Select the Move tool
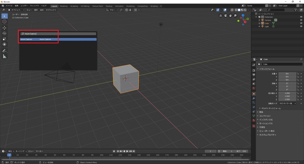The width and height of the screenshot is (304, 164). (4, 28)
